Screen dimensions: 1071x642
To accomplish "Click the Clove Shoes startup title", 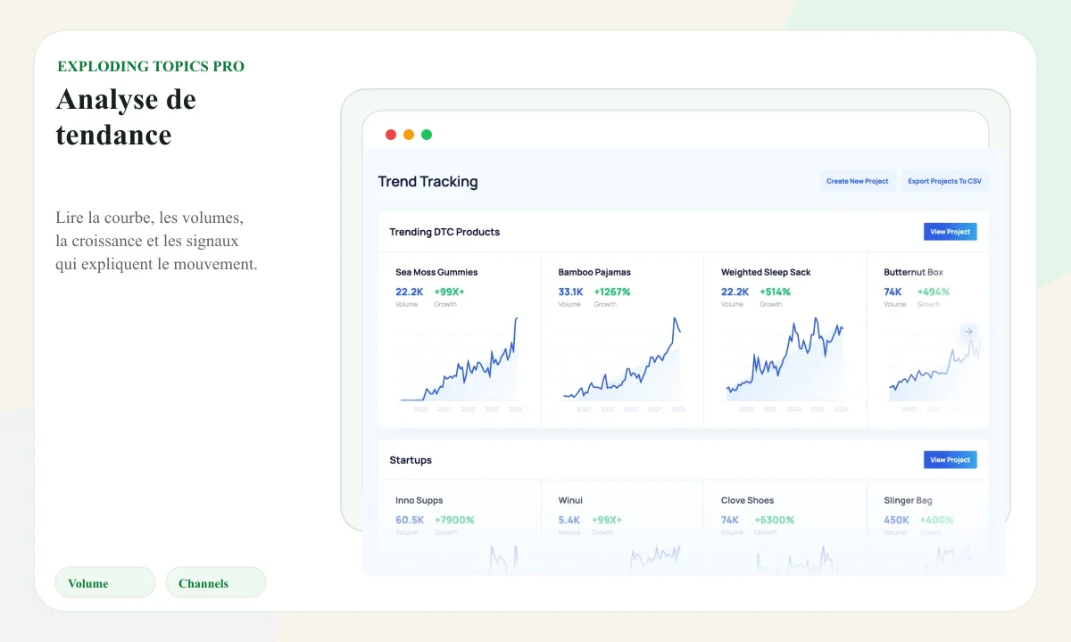I will click(747, 500).
